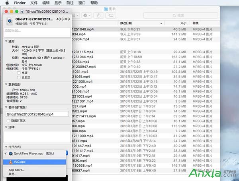The width and height of the screenshot is (239, 181).
Task: Click the QuickTime Player icon in menu
Action: [x=11, y=154]
